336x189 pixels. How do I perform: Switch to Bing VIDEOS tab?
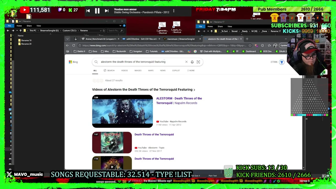124,70
